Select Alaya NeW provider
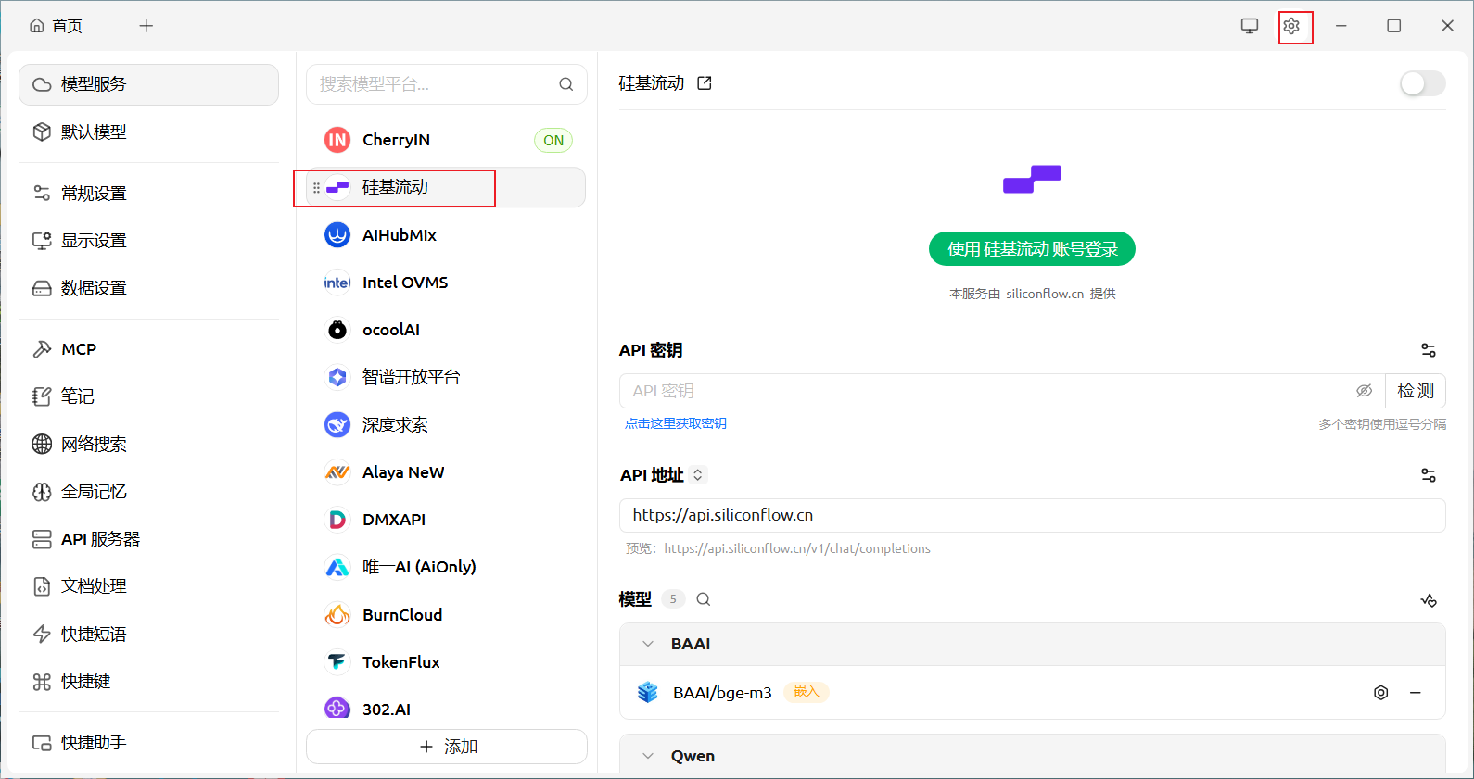Viewport: 1474px width, 779px height. pos(446,472)
